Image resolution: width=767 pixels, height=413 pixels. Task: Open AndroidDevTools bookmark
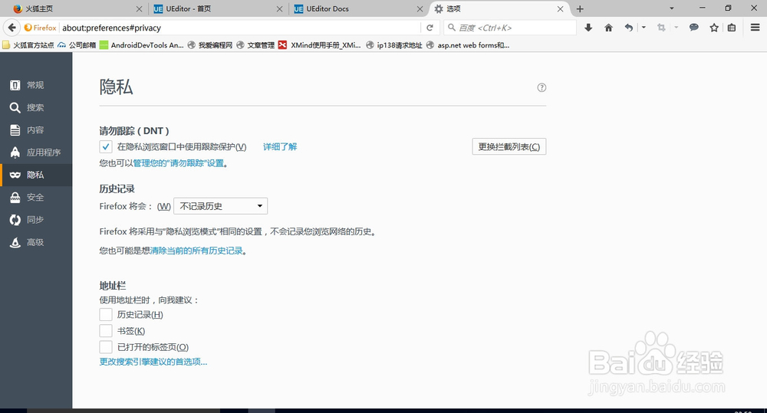point(142,45)
